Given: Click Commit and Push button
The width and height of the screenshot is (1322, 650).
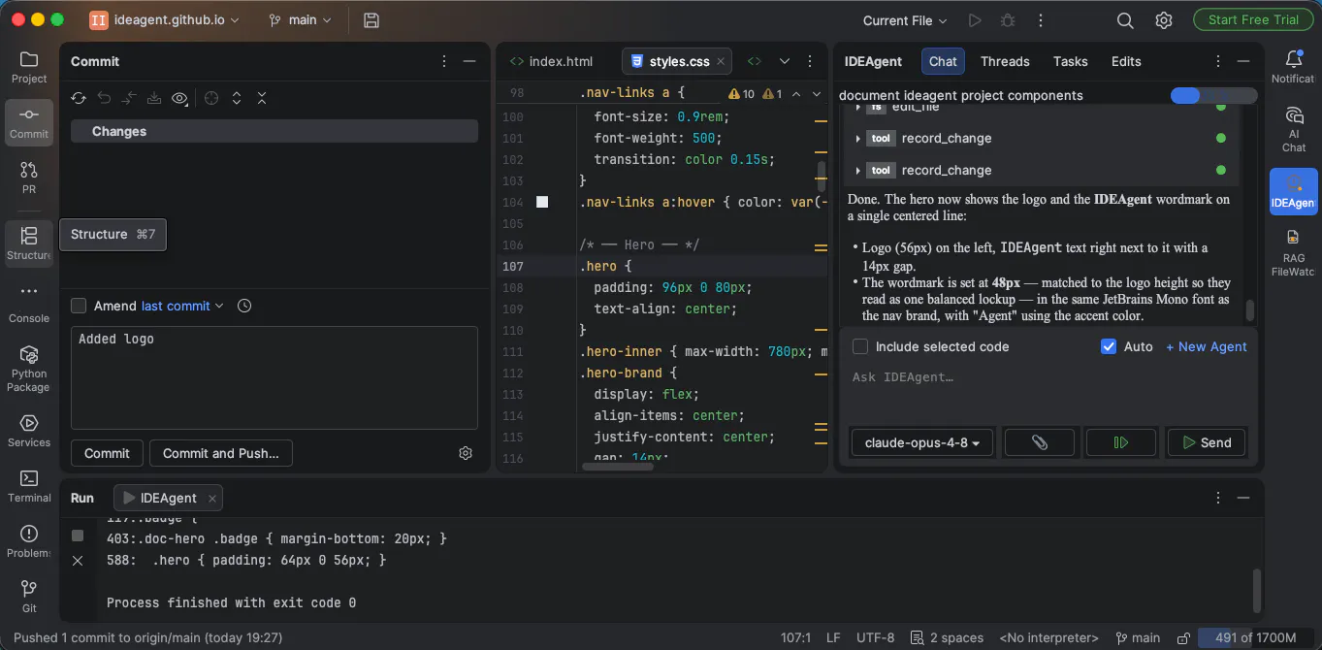Looking at the screenshot, I should (221, 453).
